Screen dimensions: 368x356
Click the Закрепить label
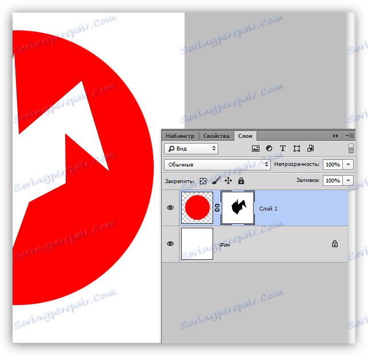point(179,181)
